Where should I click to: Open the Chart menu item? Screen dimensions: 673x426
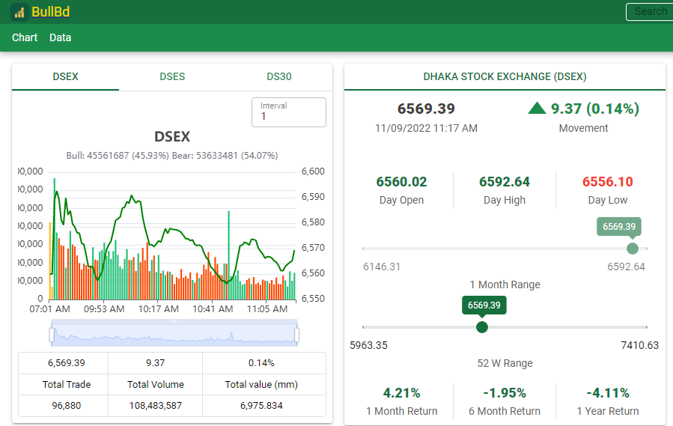pos(25,37)
